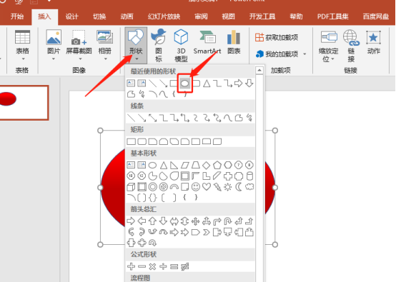Select the cylinder shape in 基本形状

[249, 176]
